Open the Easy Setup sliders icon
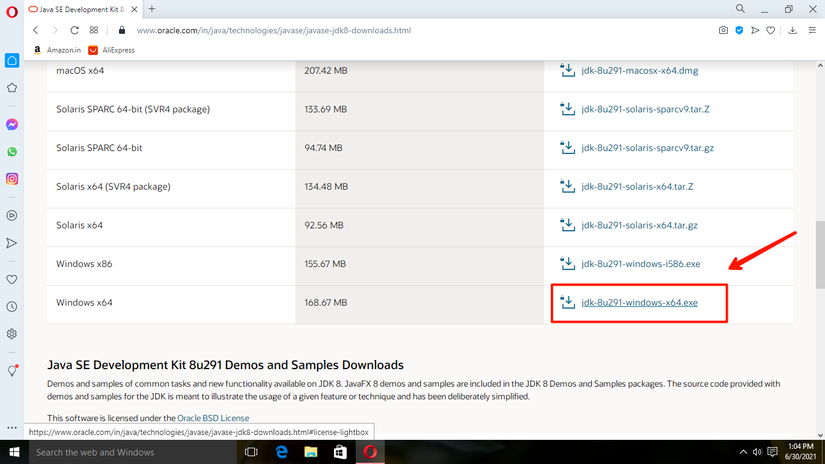825x464 pixels. pos(812,30)
